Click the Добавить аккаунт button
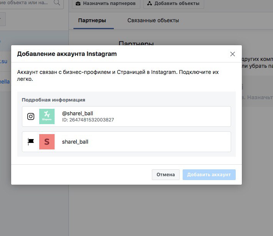This screenshot has width=273, height=236. tap(209, 175)
